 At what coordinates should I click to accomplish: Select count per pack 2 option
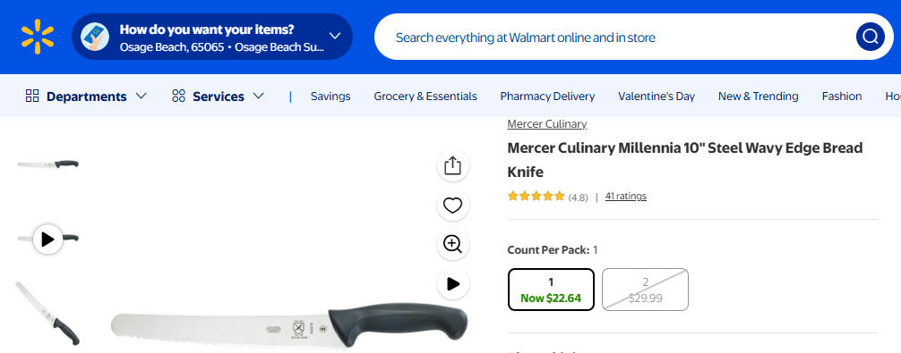tap(645, 290)
